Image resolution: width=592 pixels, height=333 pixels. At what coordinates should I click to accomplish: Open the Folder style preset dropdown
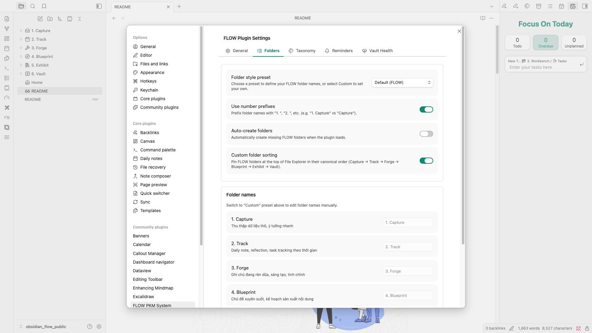[402, 82]
